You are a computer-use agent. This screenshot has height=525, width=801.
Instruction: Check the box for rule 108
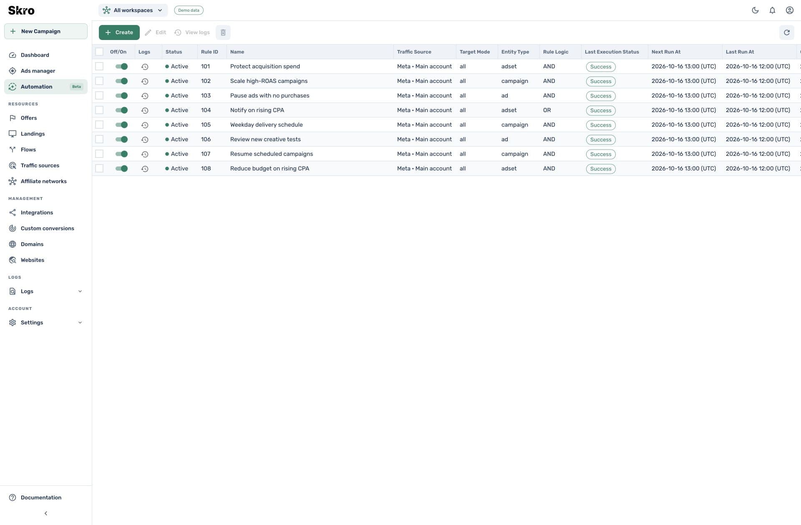coord(99,168)
